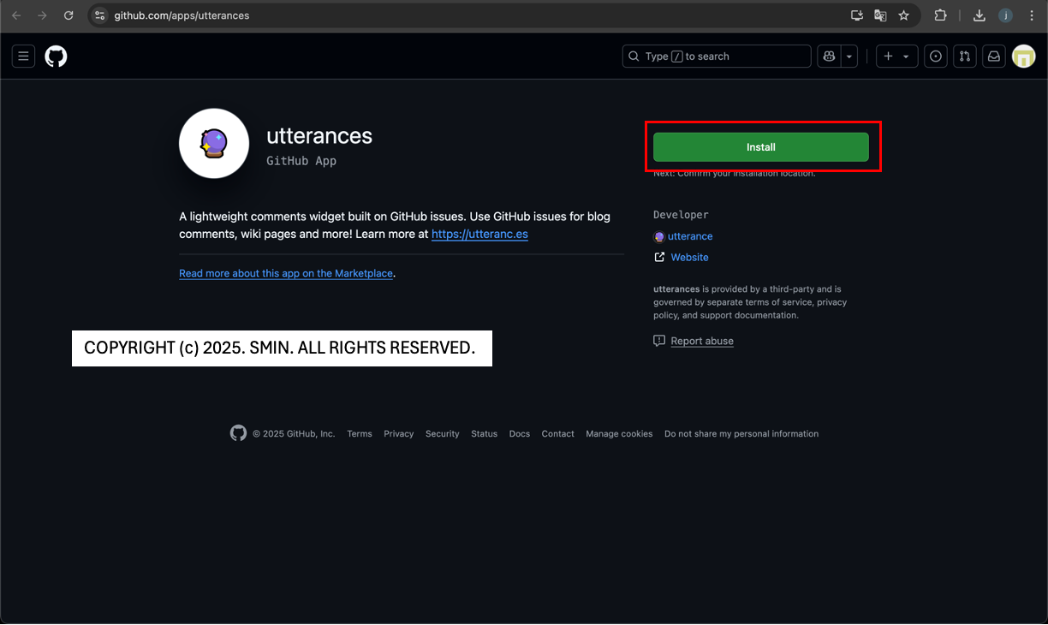Image resolution: width=1048 pixels, height=625 pixels.
Task: Open the notifications inbox icon
Action: click(x=994, y=57)
